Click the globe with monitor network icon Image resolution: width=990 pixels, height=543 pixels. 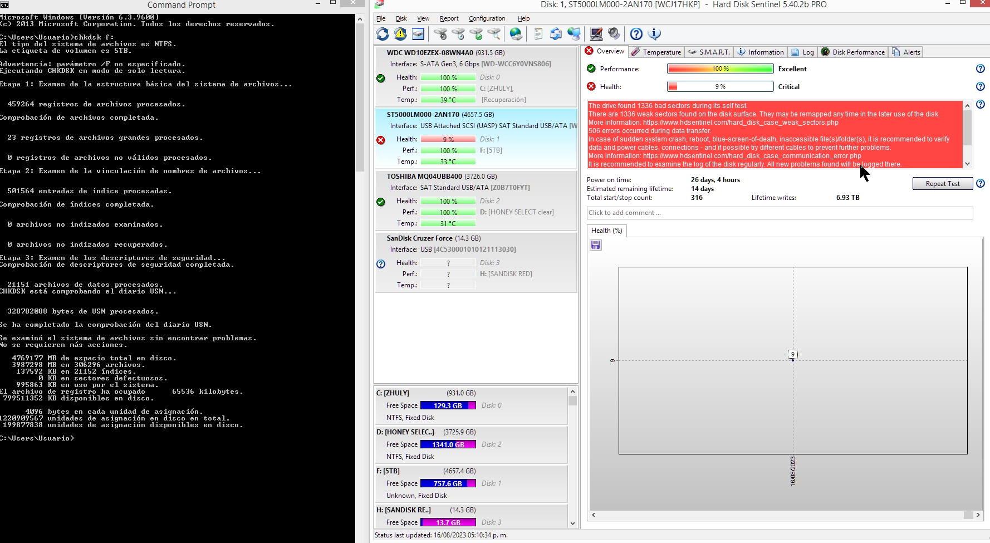point(574,34)
